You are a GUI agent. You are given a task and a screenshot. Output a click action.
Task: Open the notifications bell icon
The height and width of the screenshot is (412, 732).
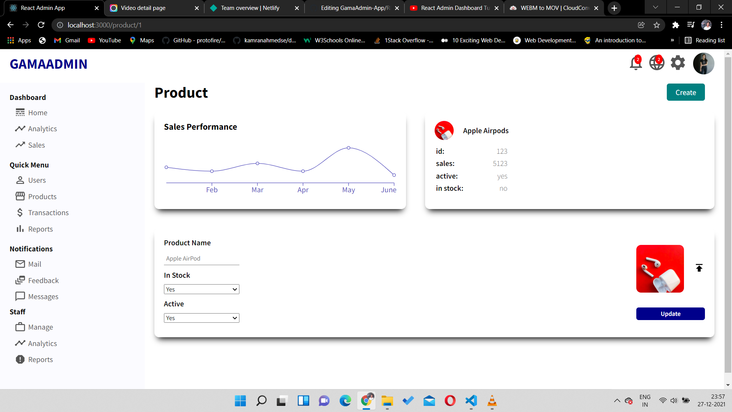pos(635,63)
